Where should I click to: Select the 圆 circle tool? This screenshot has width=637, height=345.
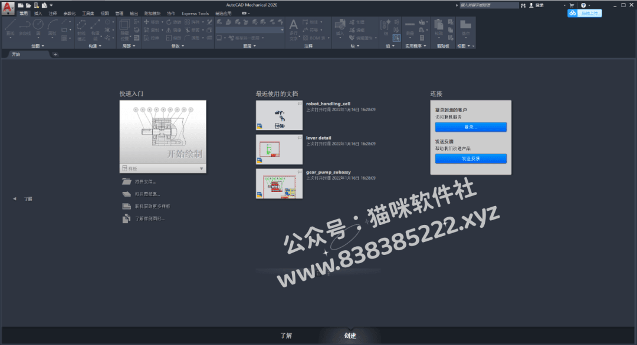(38, 28)
